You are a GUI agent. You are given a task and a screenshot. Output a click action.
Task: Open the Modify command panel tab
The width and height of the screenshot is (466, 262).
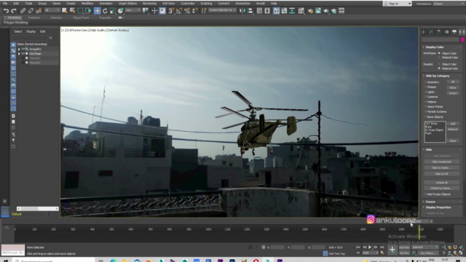click(431, 32)
